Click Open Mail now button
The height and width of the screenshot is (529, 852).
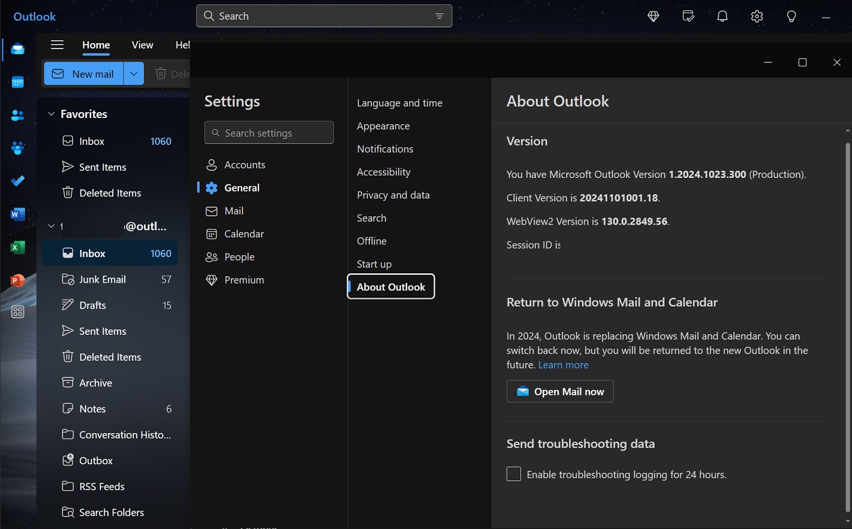[560, 391]
